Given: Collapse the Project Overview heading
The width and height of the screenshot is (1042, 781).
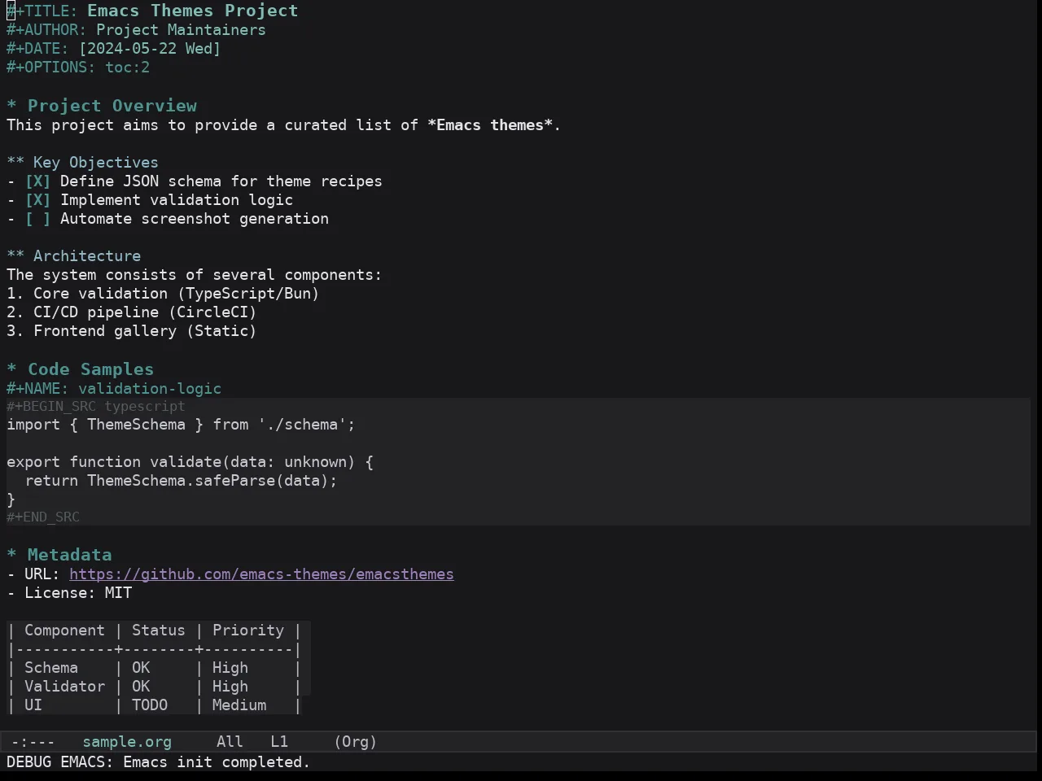Looking at the screenshot, I should [102, 106].
